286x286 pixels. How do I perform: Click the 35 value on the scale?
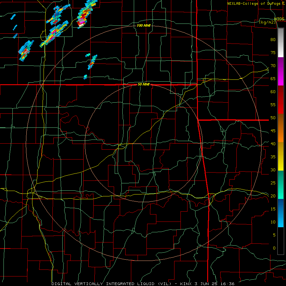click(273, 157)
